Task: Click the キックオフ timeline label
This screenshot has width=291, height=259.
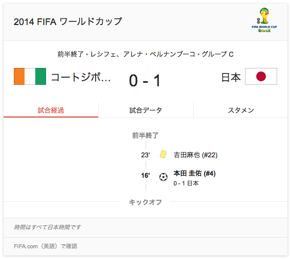Action: pyautogui.click(x=145, y=202)
